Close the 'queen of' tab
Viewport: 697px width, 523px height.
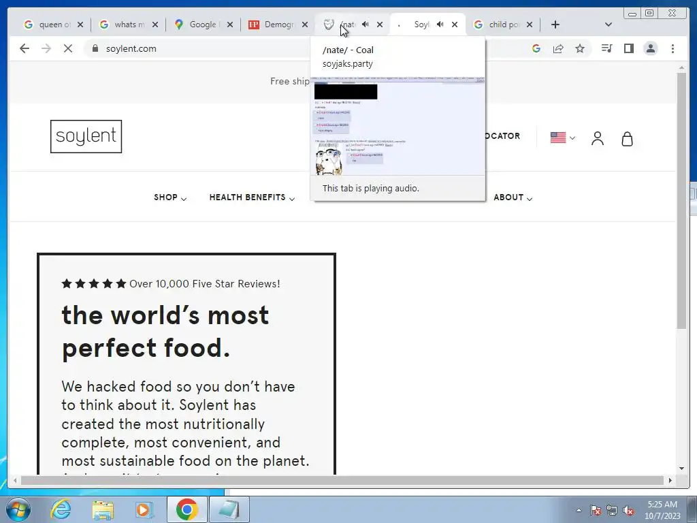pyautogui.click(x=80, y=25)
